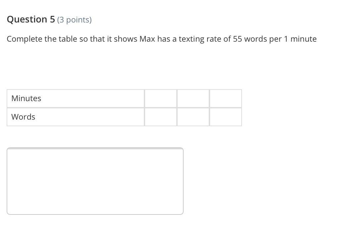Screen dimensions: 341x229
Task: Click the Question 5 heading
Action: [31, 19]
